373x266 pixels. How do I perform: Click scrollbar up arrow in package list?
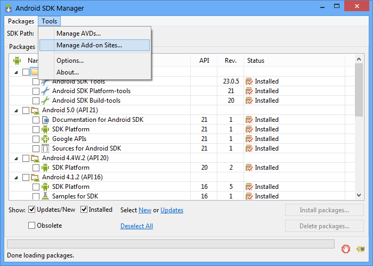[359, 59]
